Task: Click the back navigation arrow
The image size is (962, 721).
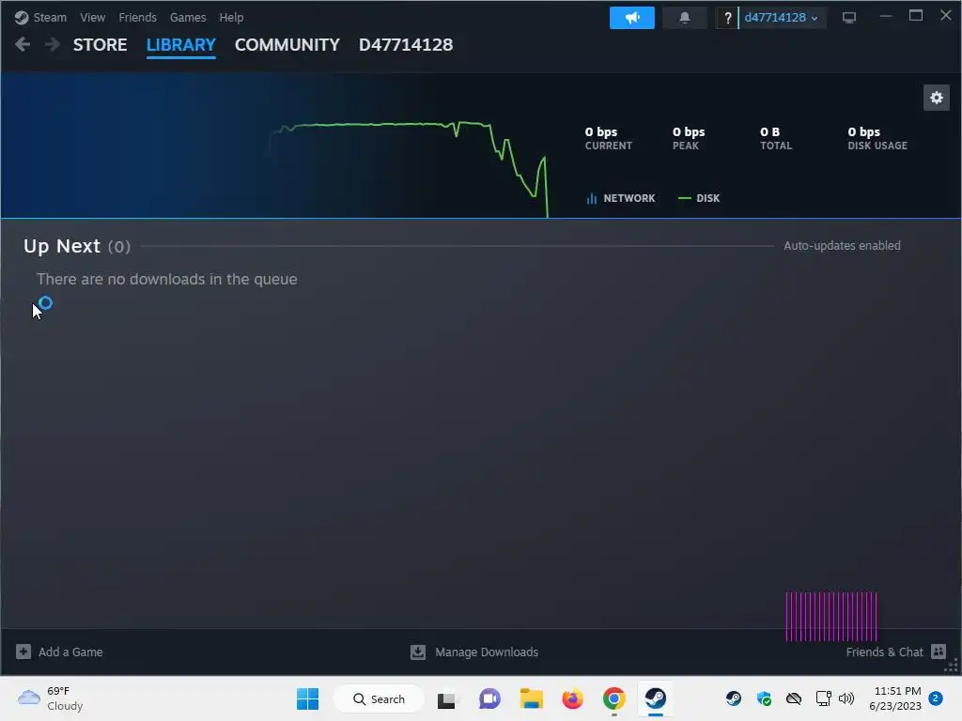Action: point(23,44)
